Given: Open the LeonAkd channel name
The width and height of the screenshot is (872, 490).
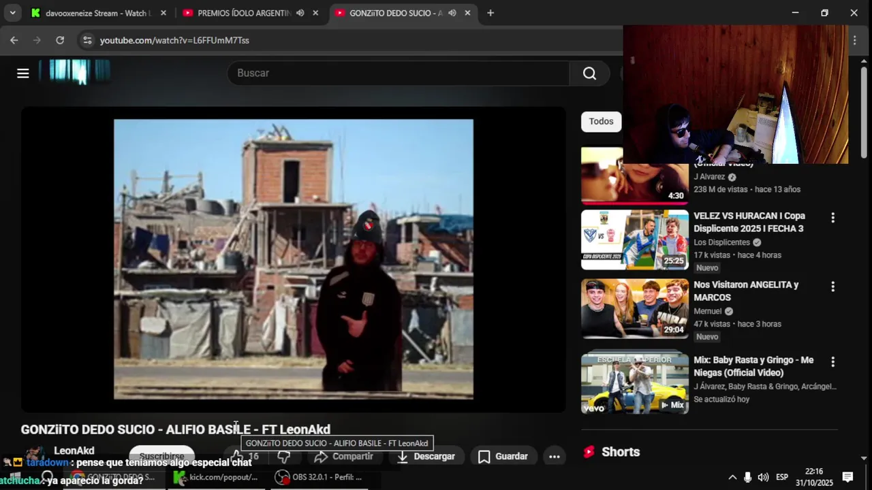Looking at the screenshot, I should coord(74,451).
